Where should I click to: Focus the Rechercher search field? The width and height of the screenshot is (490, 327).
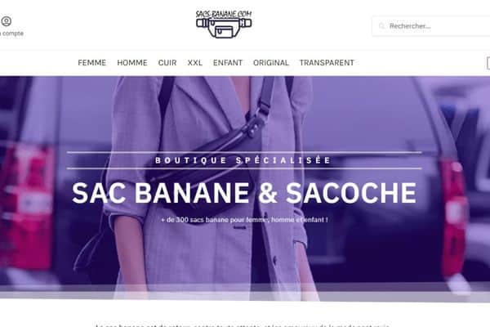point(431,26)
